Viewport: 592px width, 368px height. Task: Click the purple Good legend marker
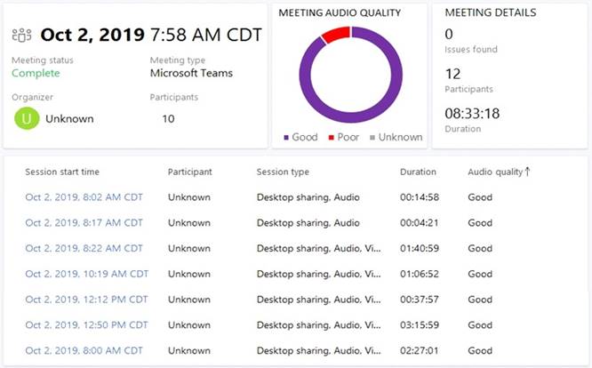tap(286, 138)
